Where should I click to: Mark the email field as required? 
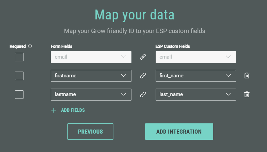pos(19,57)
